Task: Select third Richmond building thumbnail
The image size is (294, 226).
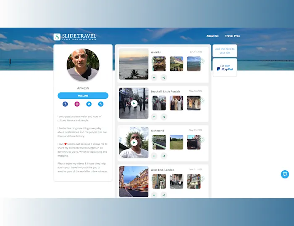Action: pos(194,142)
